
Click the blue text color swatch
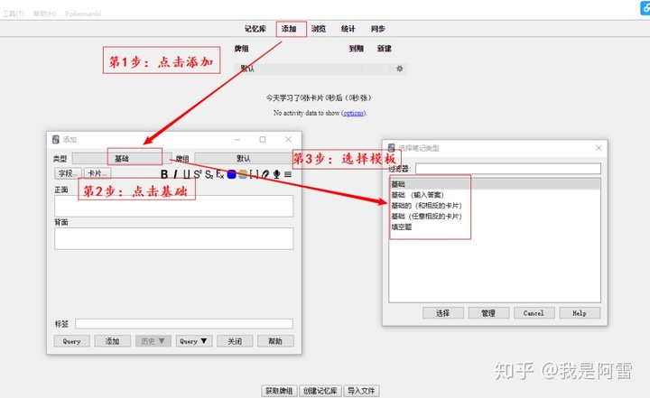[232, 174]
